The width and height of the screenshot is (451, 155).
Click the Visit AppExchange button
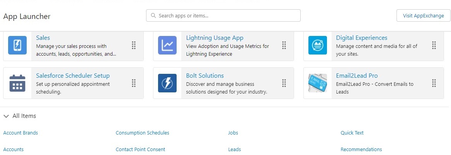pos(424,15)
